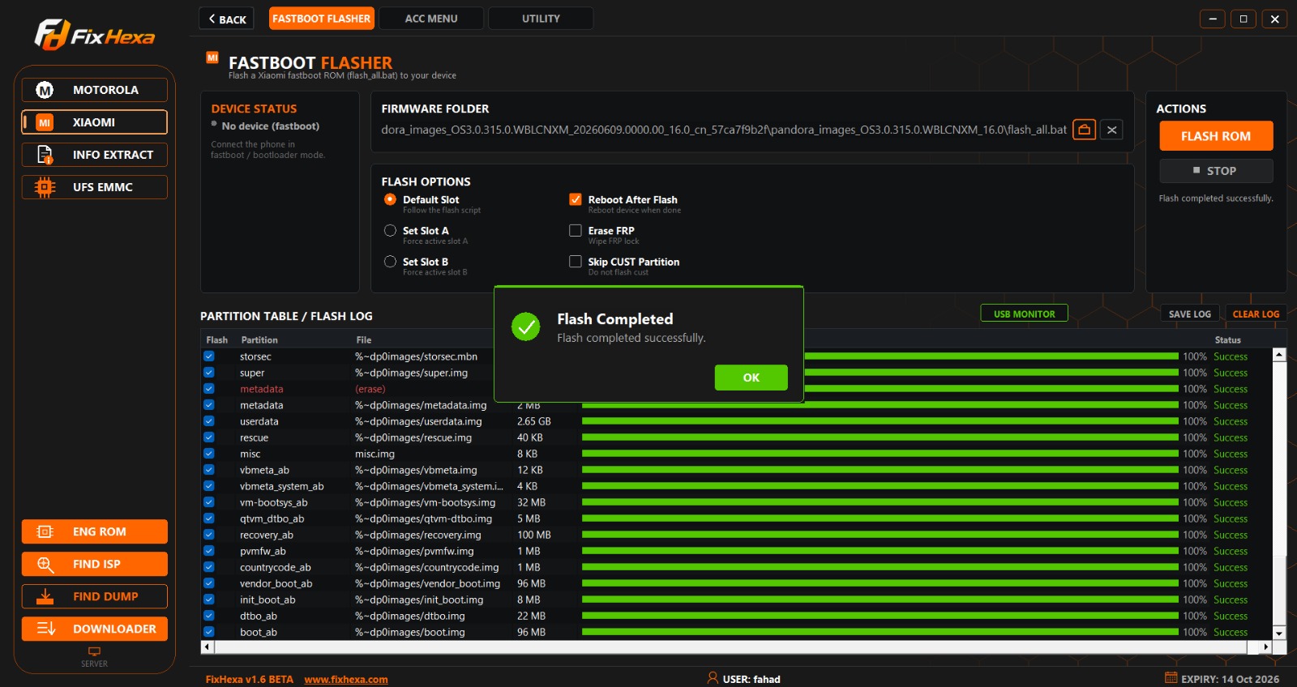Click the MI badge beside Fastboot Flasher title

point(212,58)
